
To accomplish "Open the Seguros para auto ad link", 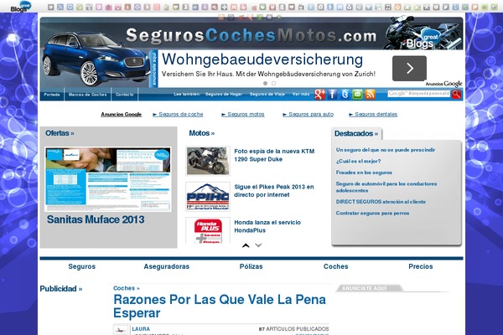I will coord(309,115).
